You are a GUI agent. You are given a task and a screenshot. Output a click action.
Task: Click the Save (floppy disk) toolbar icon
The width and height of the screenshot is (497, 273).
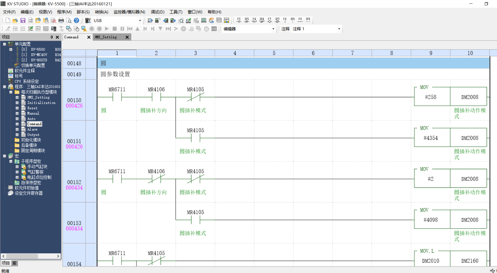click(x=23, y=21)
